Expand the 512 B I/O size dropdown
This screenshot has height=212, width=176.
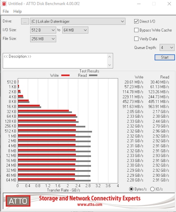[x=43, y=30]
